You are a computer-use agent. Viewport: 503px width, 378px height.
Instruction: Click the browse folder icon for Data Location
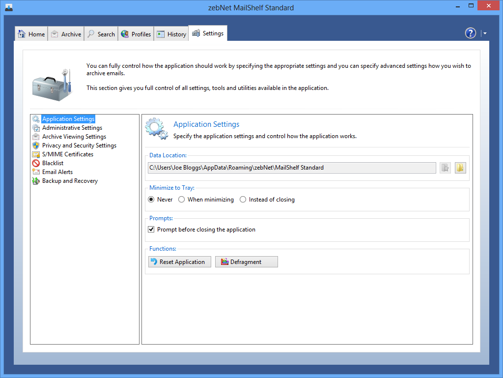[x=460, y=168]
